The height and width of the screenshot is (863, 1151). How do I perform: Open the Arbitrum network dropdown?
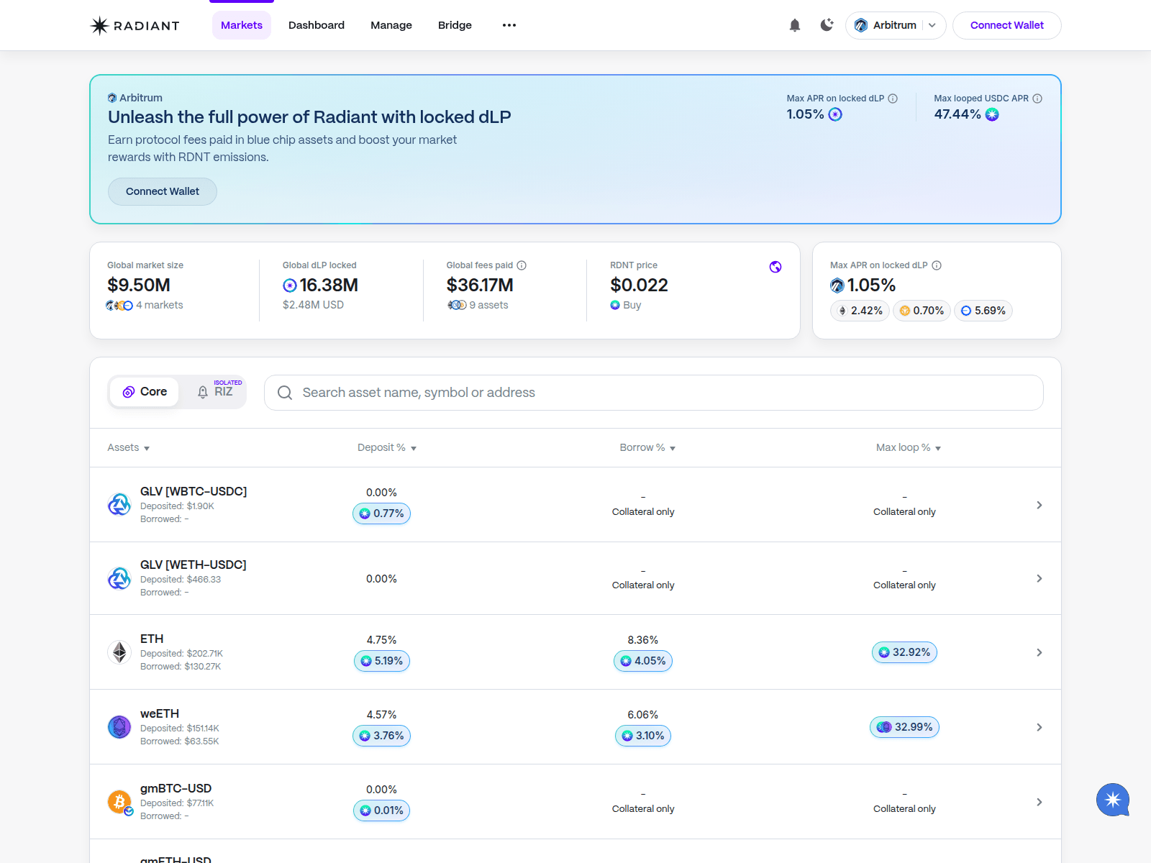click(x=896, y=25)
